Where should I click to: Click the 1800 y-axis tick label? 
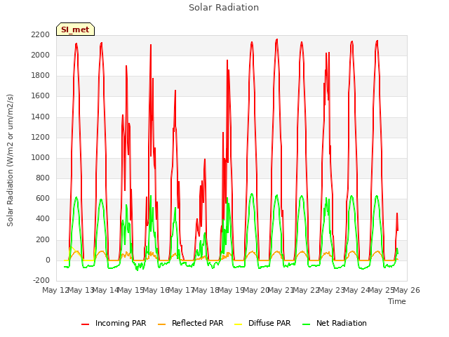click(x=41, y=76)
